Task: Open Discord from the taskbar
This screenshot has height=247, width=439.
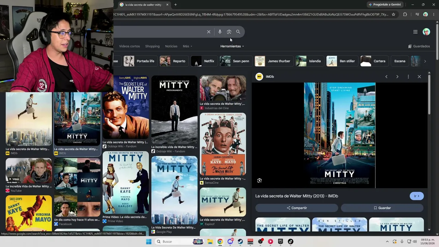Action: coord(230,242)
